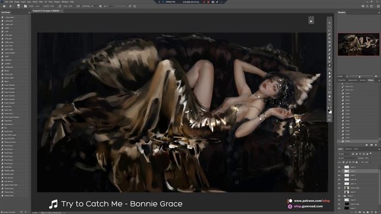Select the Hand tool
This screenshot has width=381, height=214.
click(330, 96)
